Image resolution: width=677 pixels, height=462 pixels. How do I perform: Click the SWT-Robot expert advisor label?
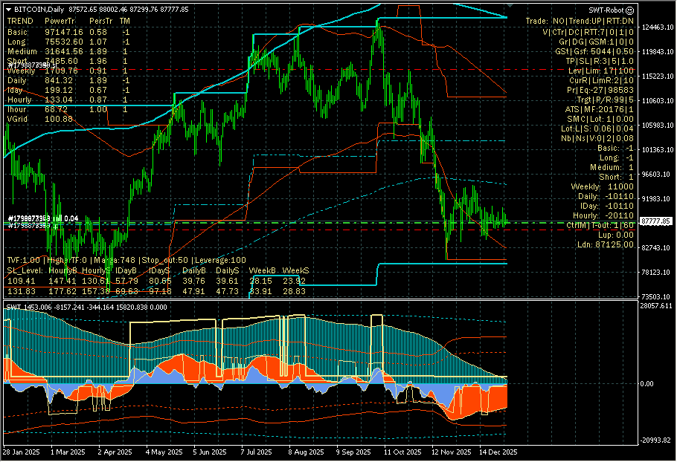[606, 10]
